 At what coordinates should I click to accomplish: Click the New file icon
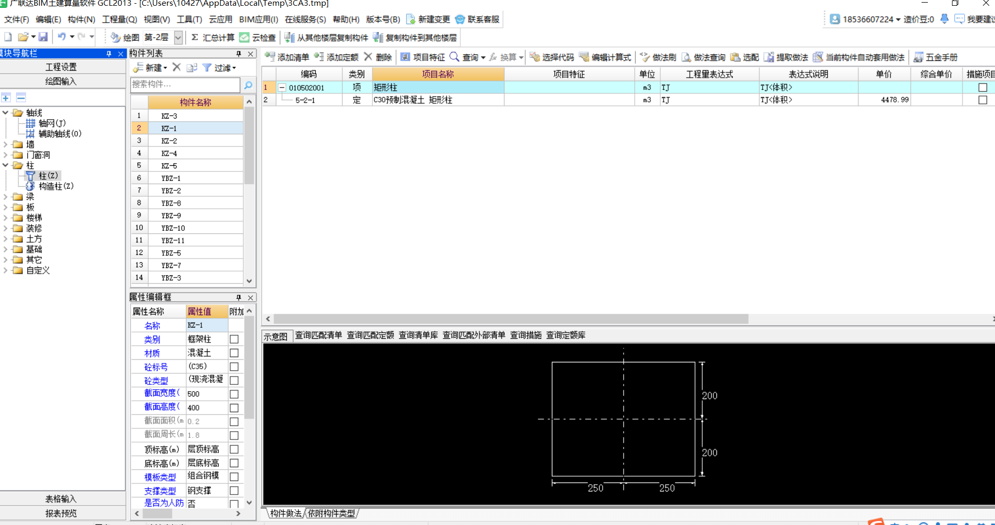(x=8, y=37)
